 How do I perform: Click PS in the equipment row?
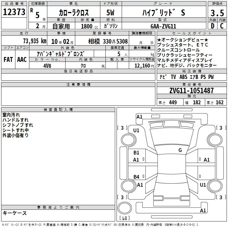click(x=203, y=77)
